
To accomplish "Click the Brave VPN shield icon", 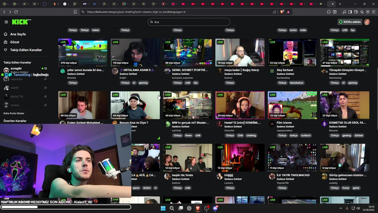I will [368, 12].
